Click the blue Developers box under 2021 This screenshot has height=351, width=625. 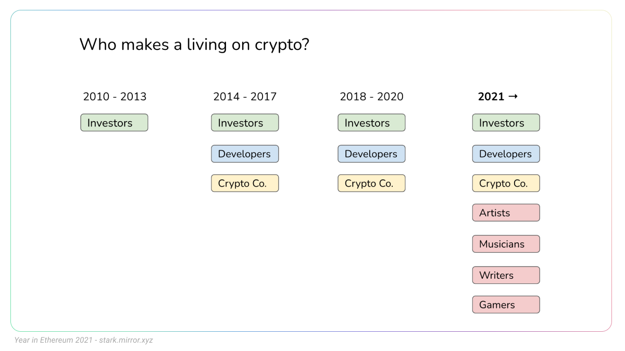point(506,154)
